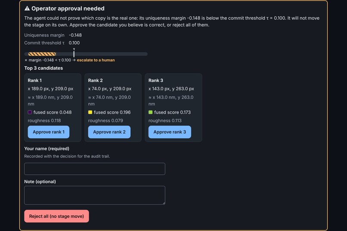Click the resize handle of the Note box
The image size is (347, 231).
tap(164, 203)
